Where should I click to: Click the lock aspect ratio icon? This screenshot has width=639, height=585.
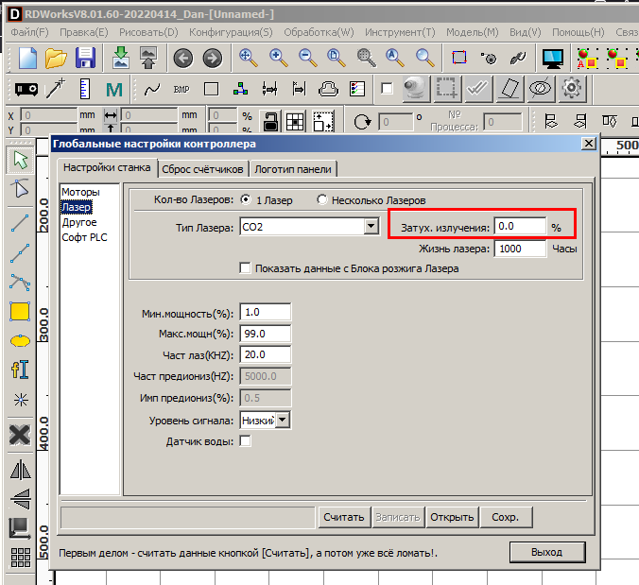(270, 121)
